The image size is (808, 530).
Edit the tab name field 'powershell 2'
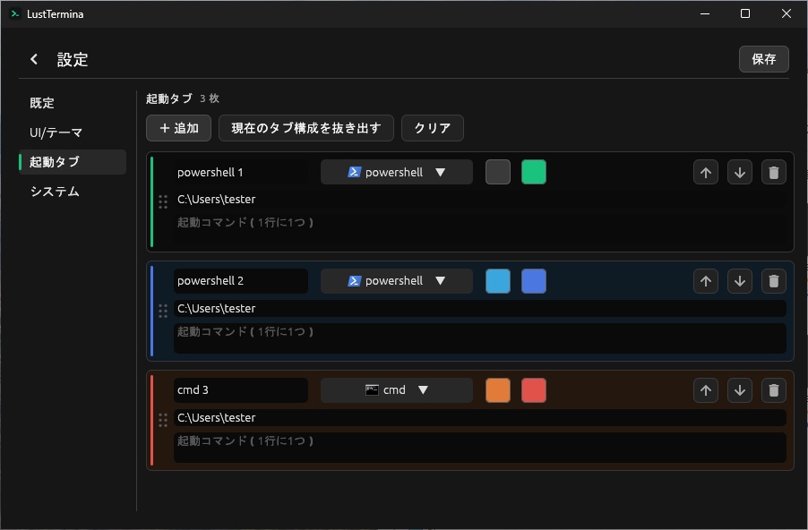click(x=241, y=281)
